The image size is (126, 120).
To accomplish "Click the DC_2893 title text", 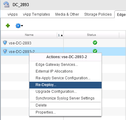I will [x=21, y=5].
